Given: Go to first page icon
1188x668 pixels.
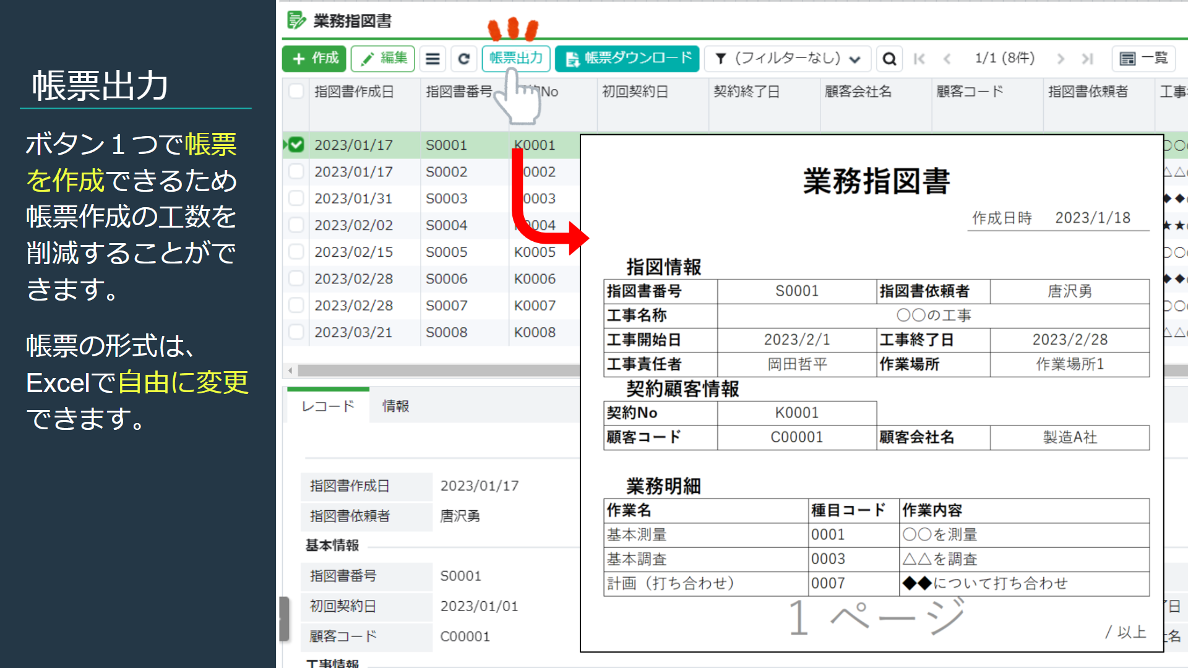Looking at the screenshot, I should tap(919, 59).
